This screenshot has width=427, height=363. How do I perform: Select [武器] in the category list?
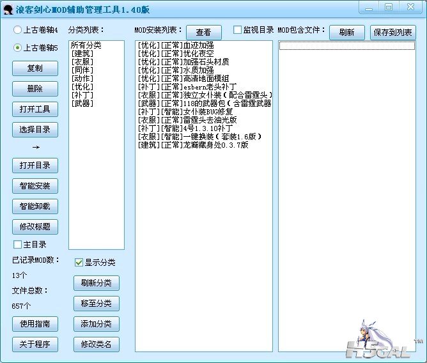click(82, 104)
